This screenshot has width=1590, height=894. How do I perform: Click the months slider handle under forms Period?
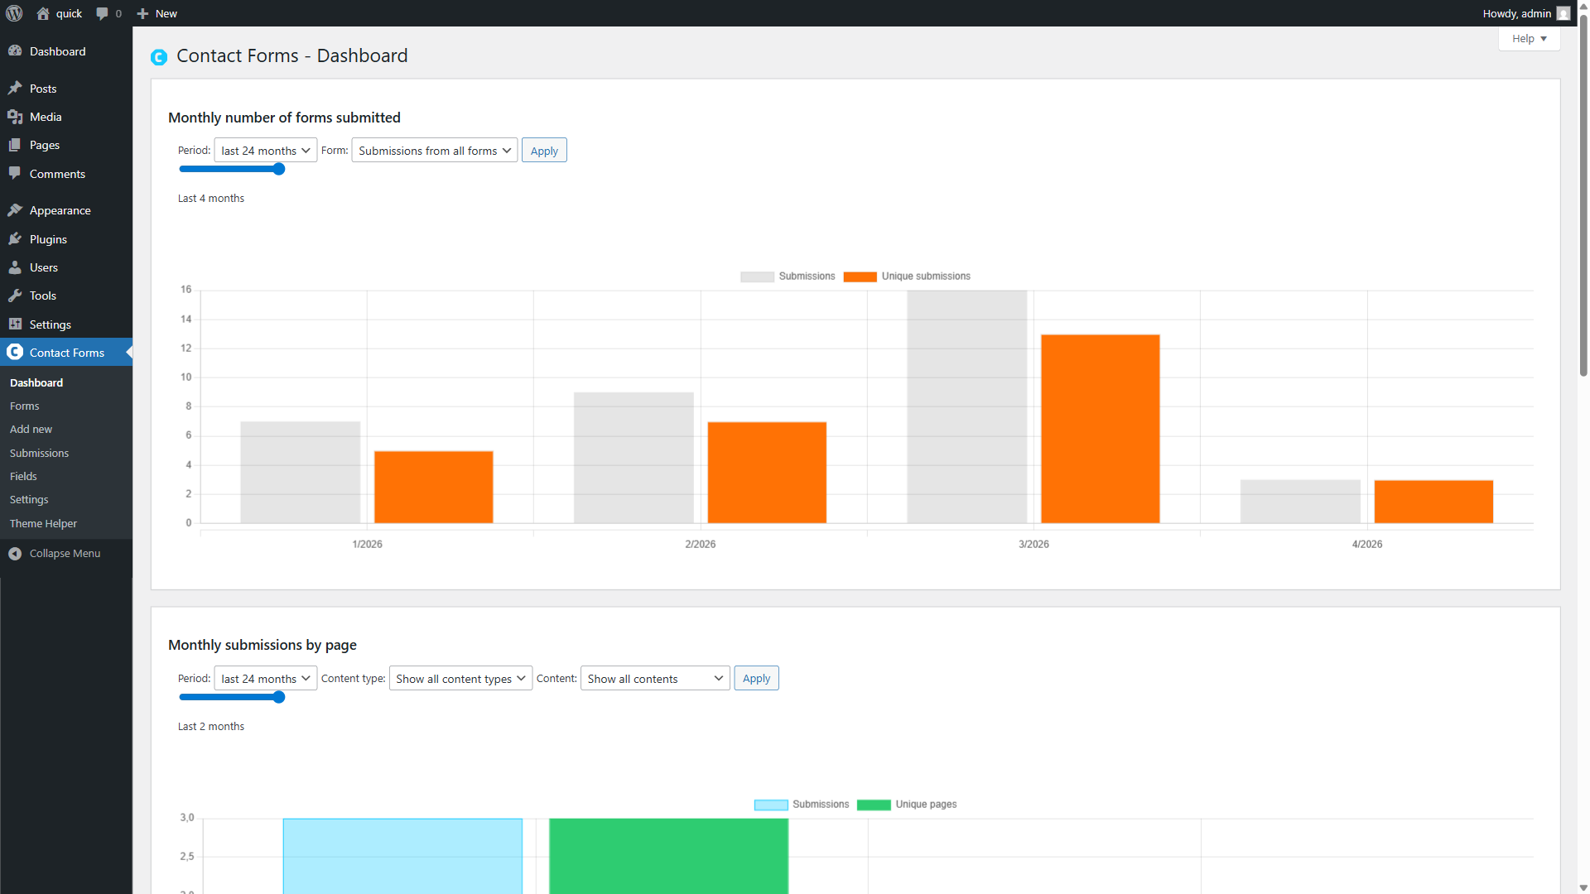(279, 169)
